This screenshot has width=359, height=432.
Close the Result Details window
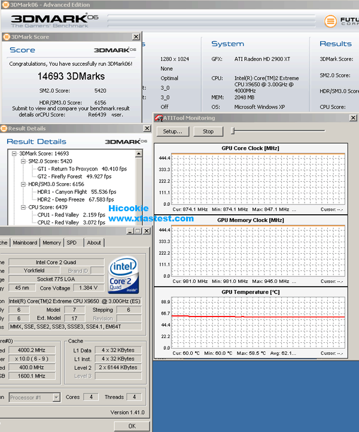pyautogui.click(x=147, y=129)
